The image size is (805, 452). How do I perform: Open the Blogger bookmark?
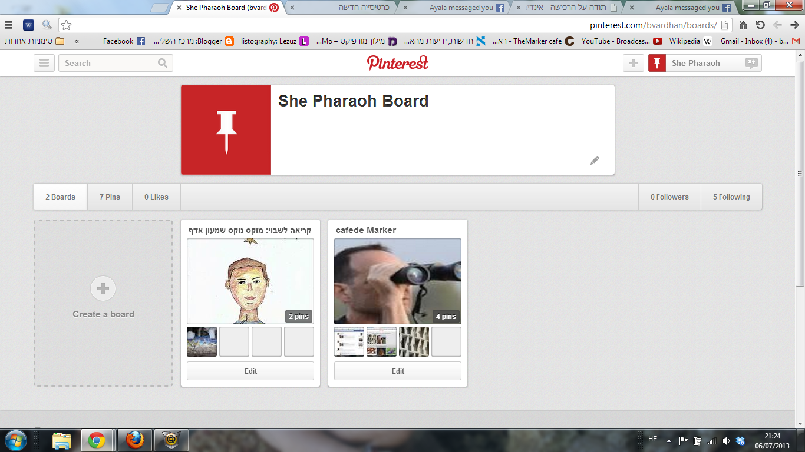pyautogui.click(x=193, y=41)
